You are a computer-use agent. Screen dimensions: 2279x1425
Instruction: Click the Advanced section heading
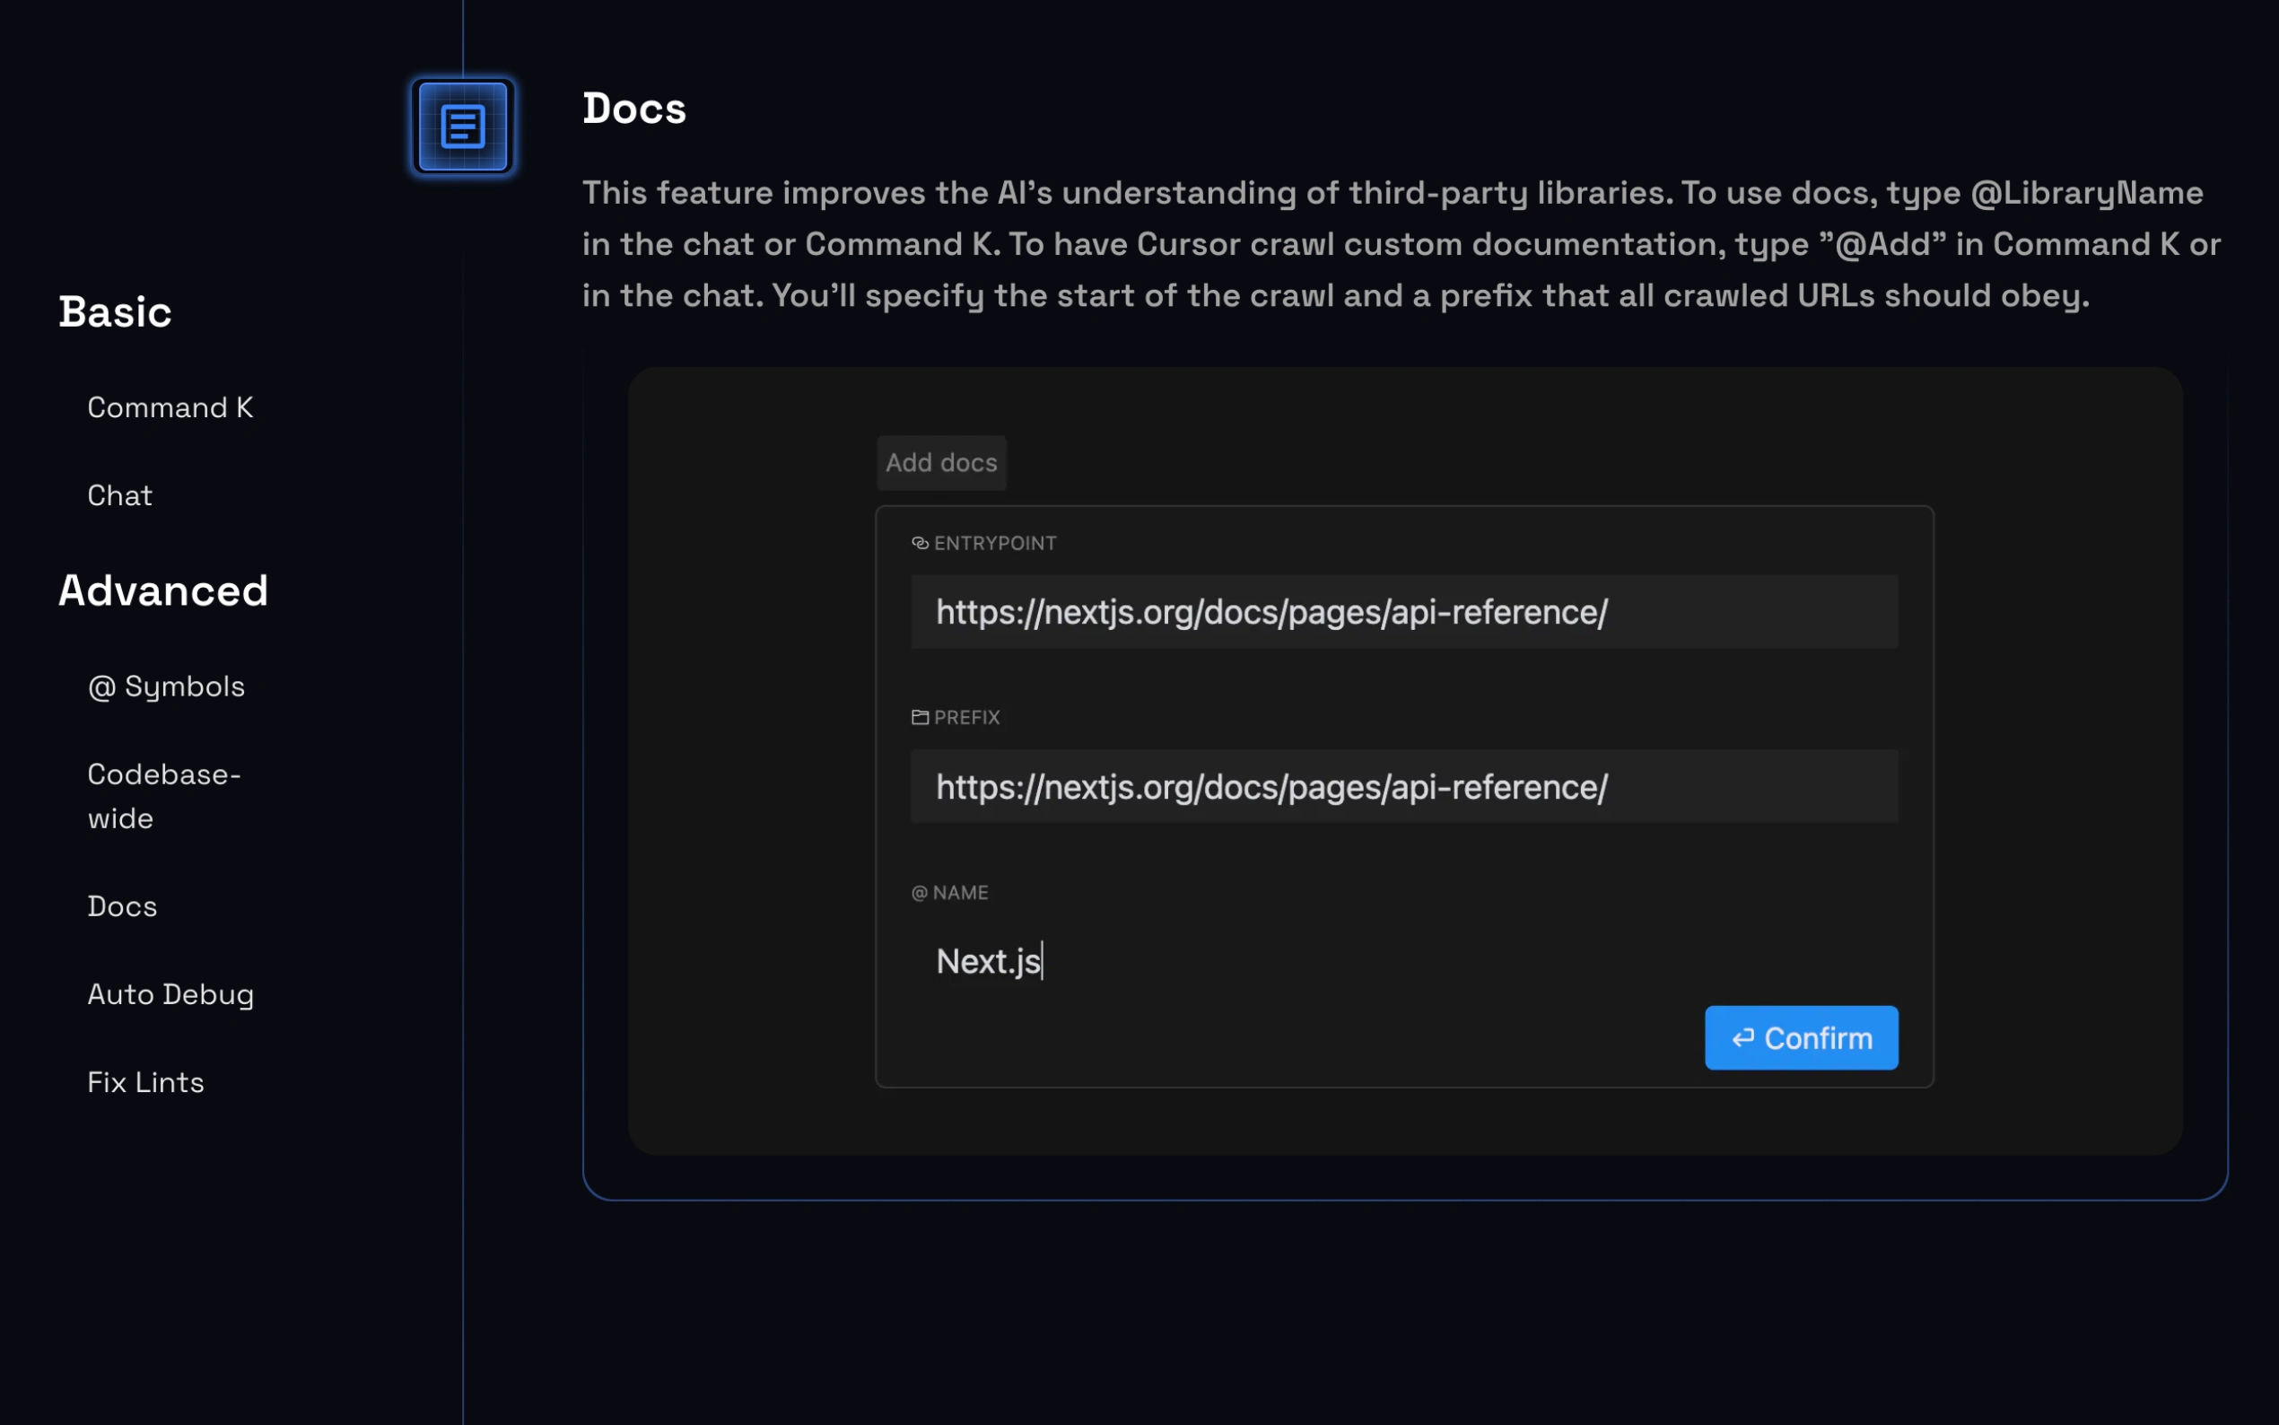(x=163, y=591)
